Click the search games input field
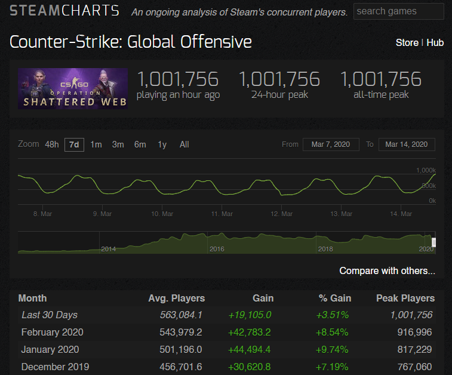This screenshot has height=375, width=452. tap(399, 11)
